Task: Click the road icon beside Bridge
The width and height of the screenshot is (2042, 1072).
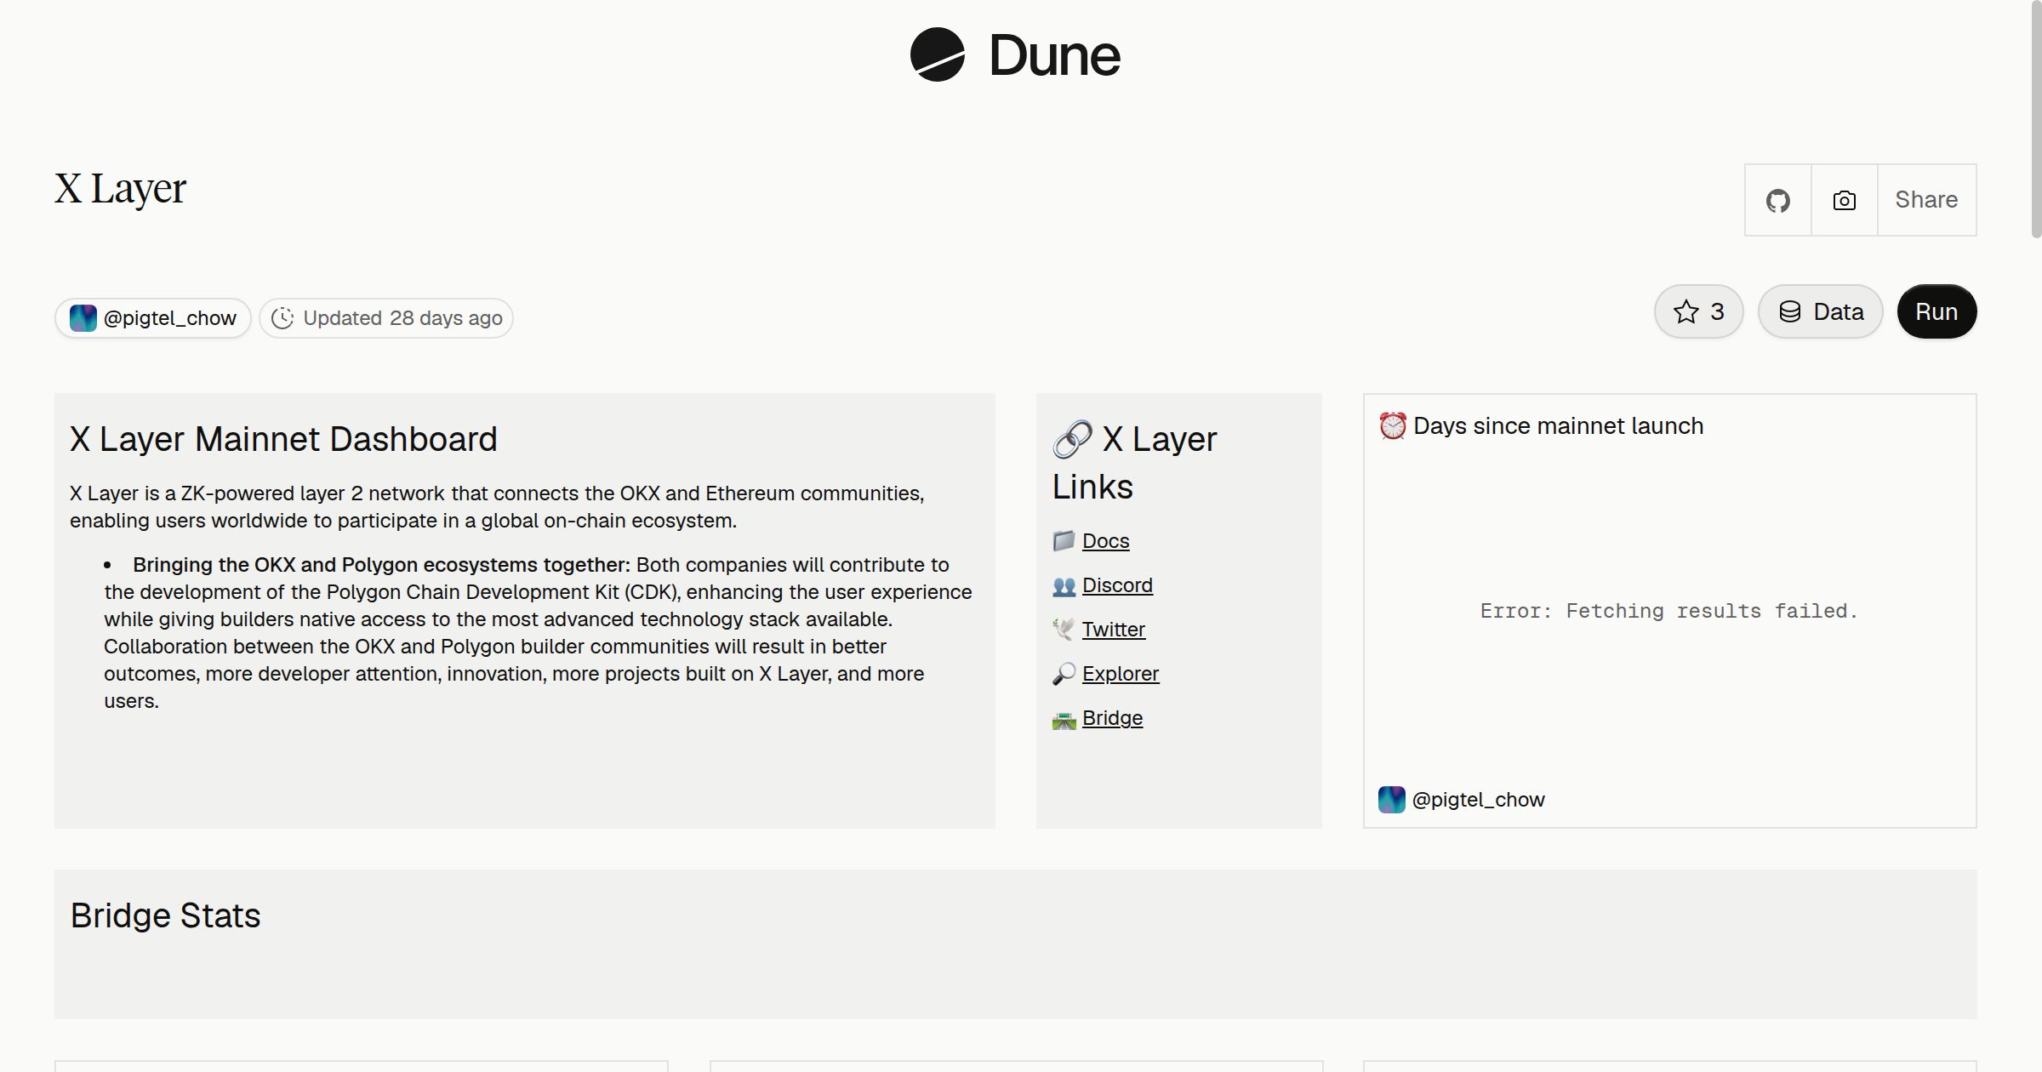Action: (1064, 720)
